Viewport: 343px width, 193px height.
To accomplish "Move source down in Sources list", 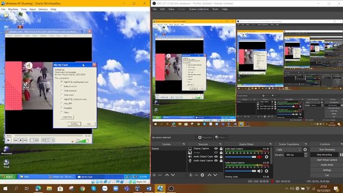I will [215, 175].
